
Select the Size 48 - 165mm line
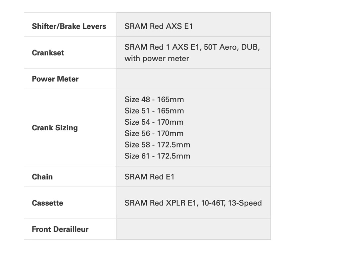click(154, 100)
